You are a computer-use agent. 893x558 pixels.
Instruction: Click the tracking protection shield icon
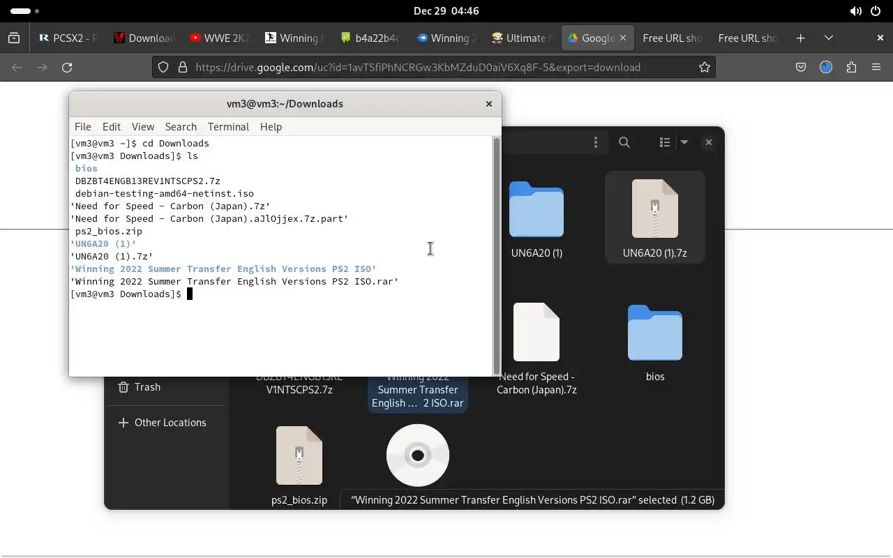[x=163, y=67]
